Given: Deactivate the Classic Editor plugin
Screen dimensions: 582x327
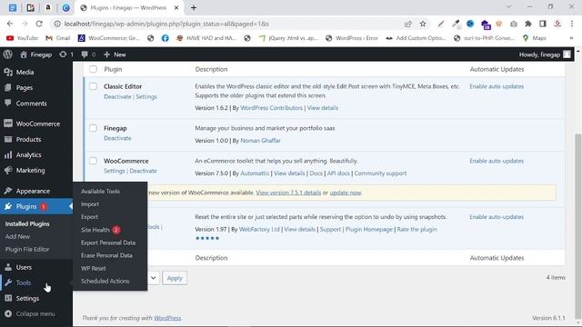Looking at the screenshot, I should 117,97.
